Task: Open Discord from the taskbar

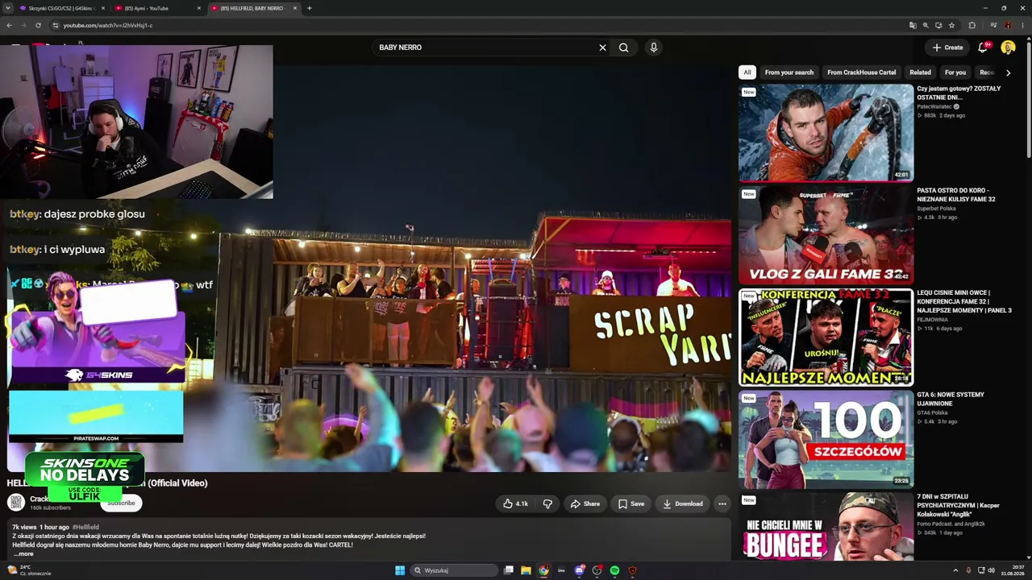Action: pos(579,570)
